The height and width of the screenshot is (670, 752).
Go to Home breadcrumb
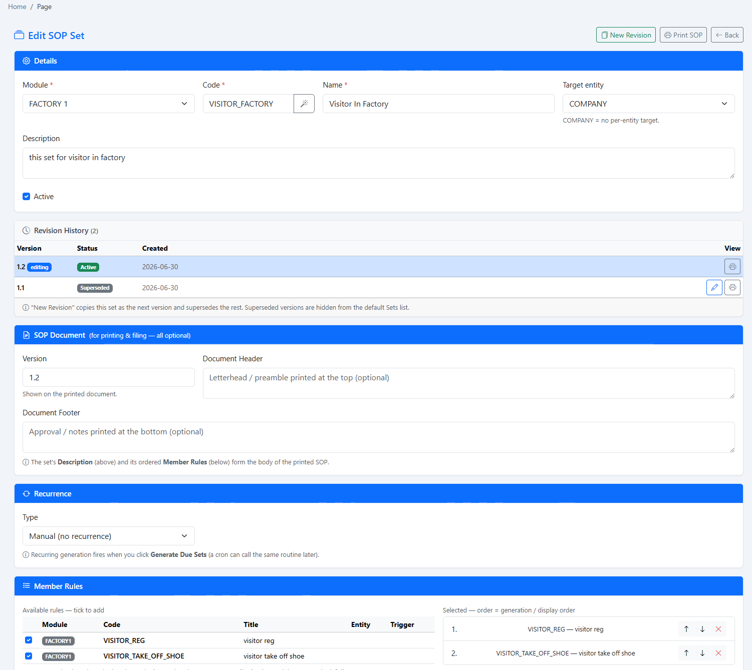17,7
